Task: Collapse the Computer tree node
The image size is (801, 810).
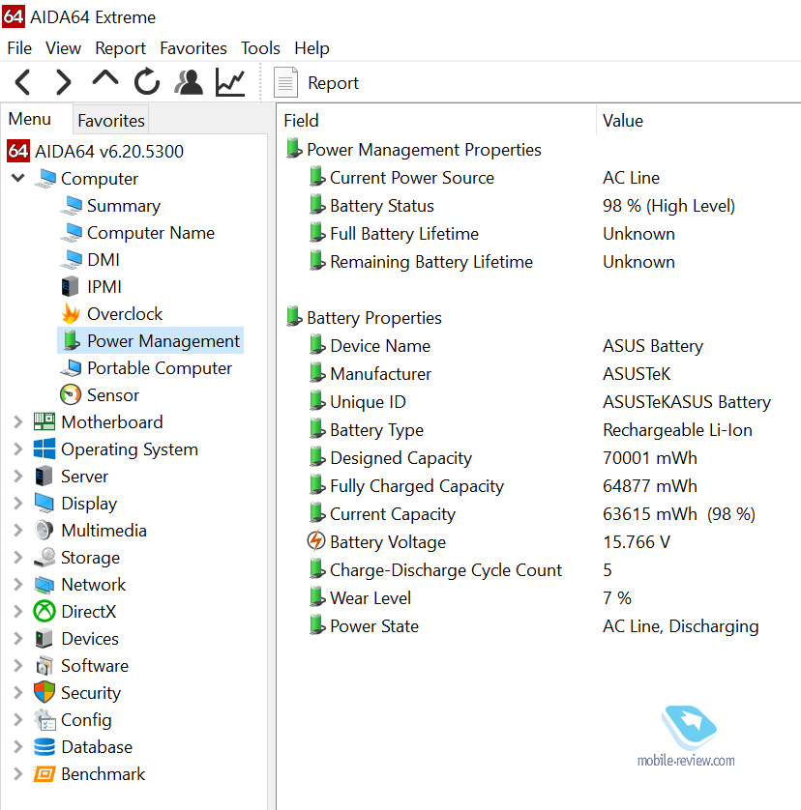Action: 17,179
